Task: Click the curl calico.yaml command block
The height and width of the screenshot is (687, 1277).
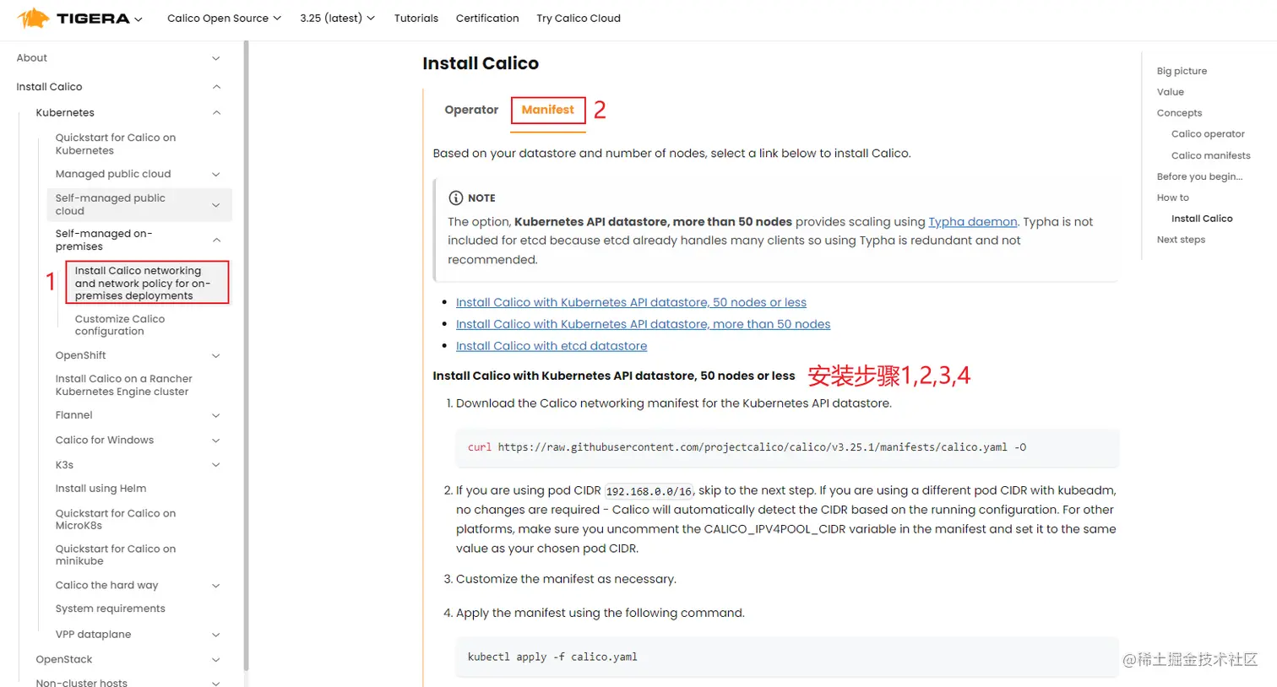Action: pos(787,447)
